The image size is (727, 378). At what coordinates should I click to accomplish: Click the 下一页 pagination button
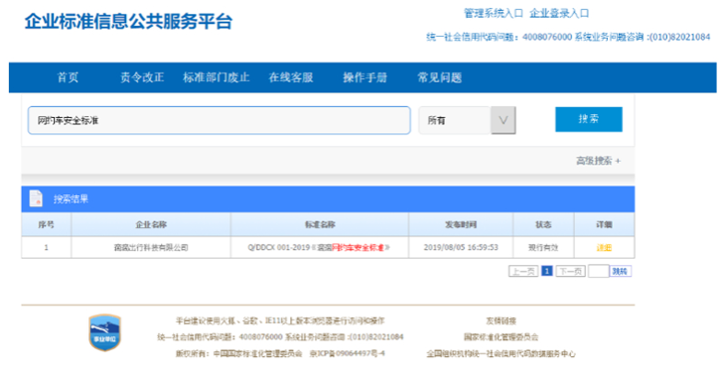point(571,271)
